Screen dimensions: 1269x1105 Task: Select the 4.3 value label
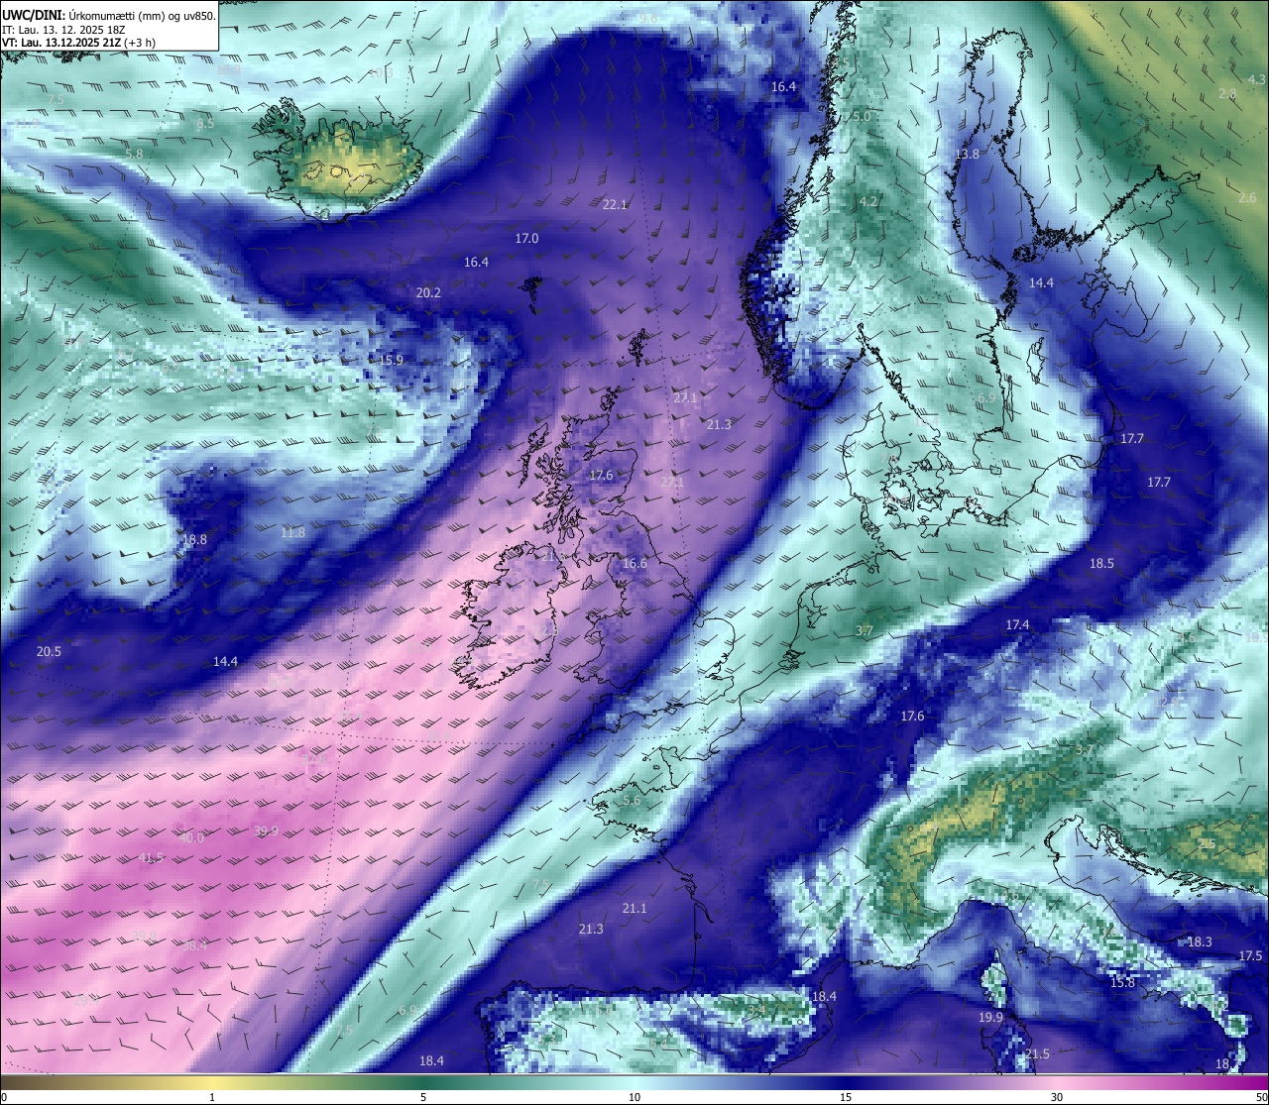coord(1256,80)
